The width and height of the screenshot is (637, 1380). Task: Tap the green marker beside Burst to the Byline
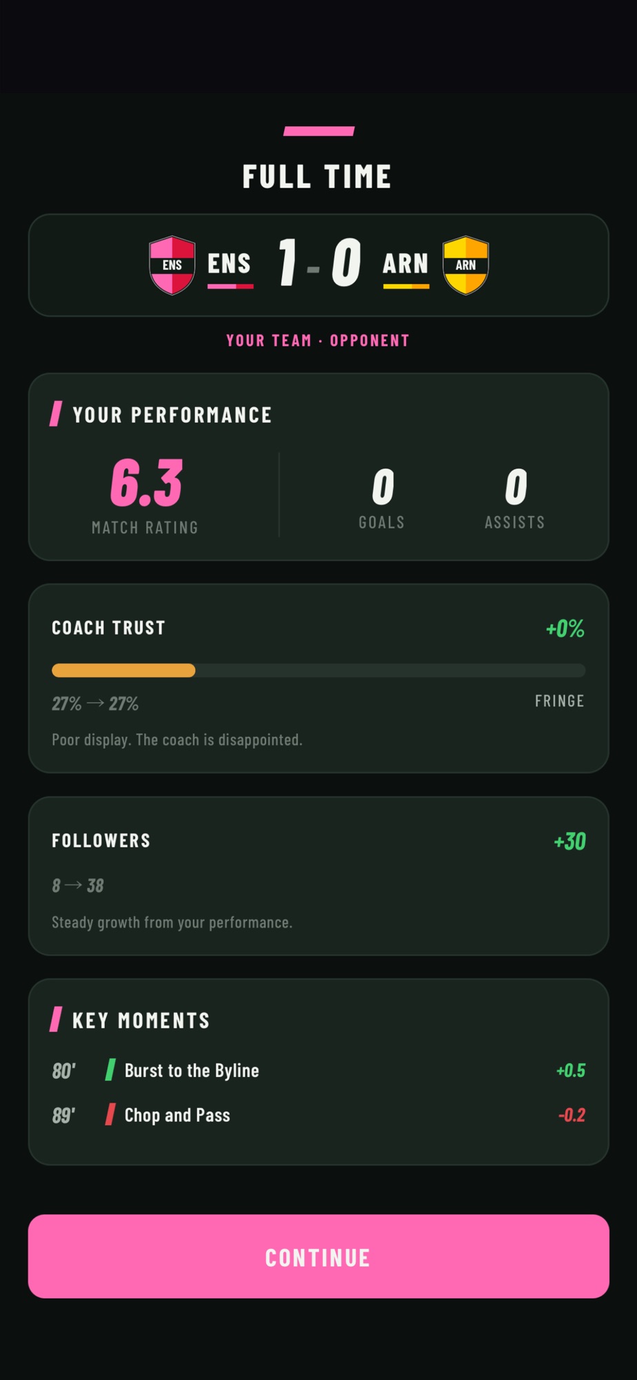click(110, 1070)
